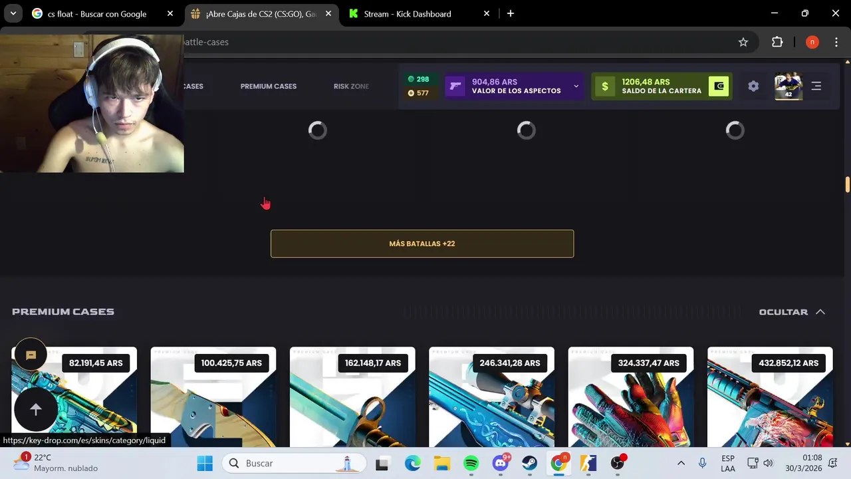Open the 100.425,75 ARS premium case
Image resolution: width=851 pixels, height=479 pixels.
213,397
